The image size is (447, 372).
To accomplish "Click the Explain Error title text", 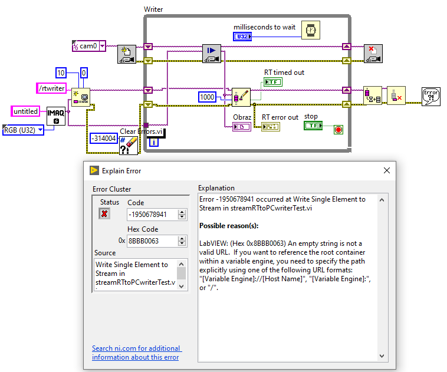I will pos(121,171).
